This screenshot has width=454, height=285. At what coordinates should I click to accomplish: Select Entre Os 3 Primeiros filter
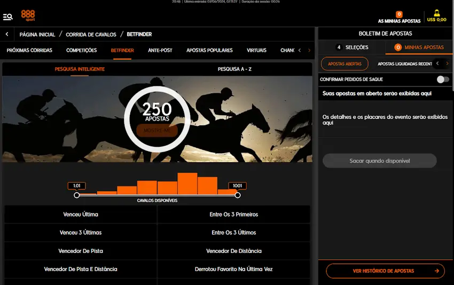tap(233, 215)
